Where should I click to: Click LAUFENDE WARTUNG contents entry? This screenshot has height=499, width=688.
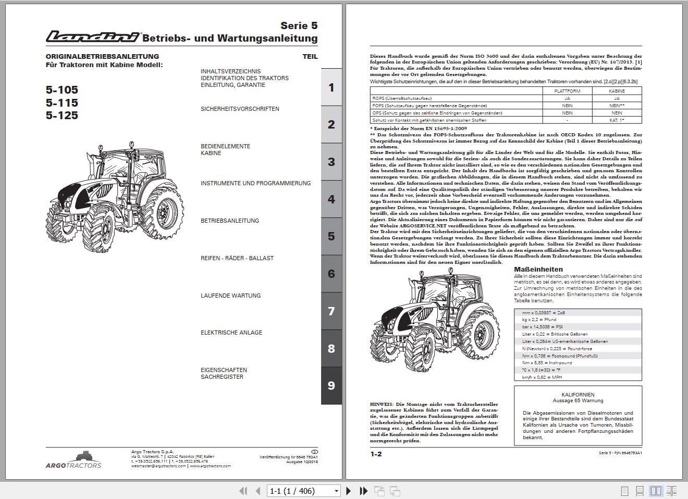pyautogui.click(x=230, y=296)
